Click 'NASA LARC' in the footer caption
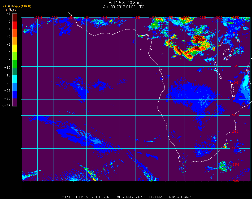Image resolution: width=252 pixels, height=199 pixels. pos(180,197)
